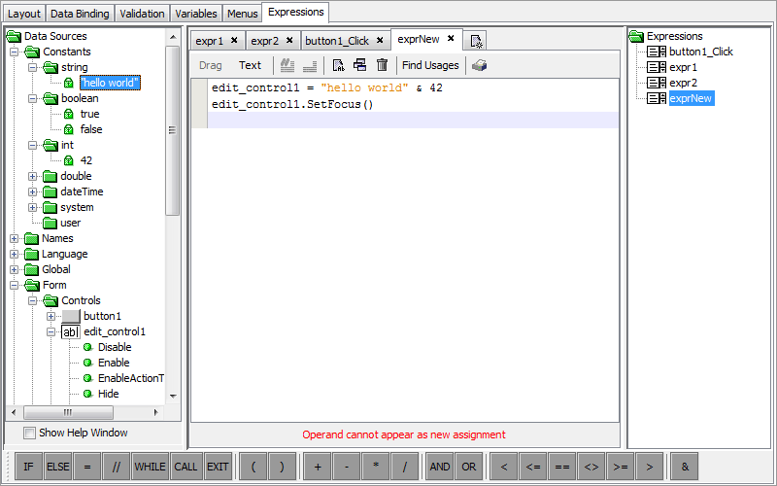The width and height of the screenshot is (777, 486).
Task: Close the expr2 tab
Action: coord(289,40)
